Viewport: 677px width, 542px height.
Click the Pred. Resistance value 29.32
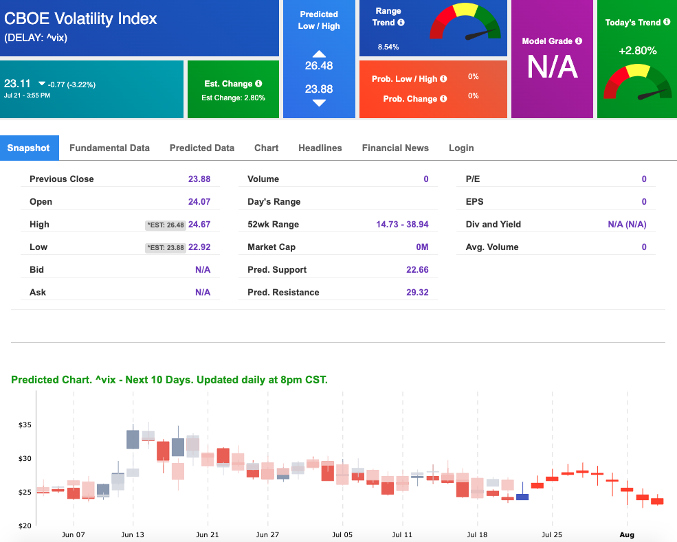coord(417,293)
